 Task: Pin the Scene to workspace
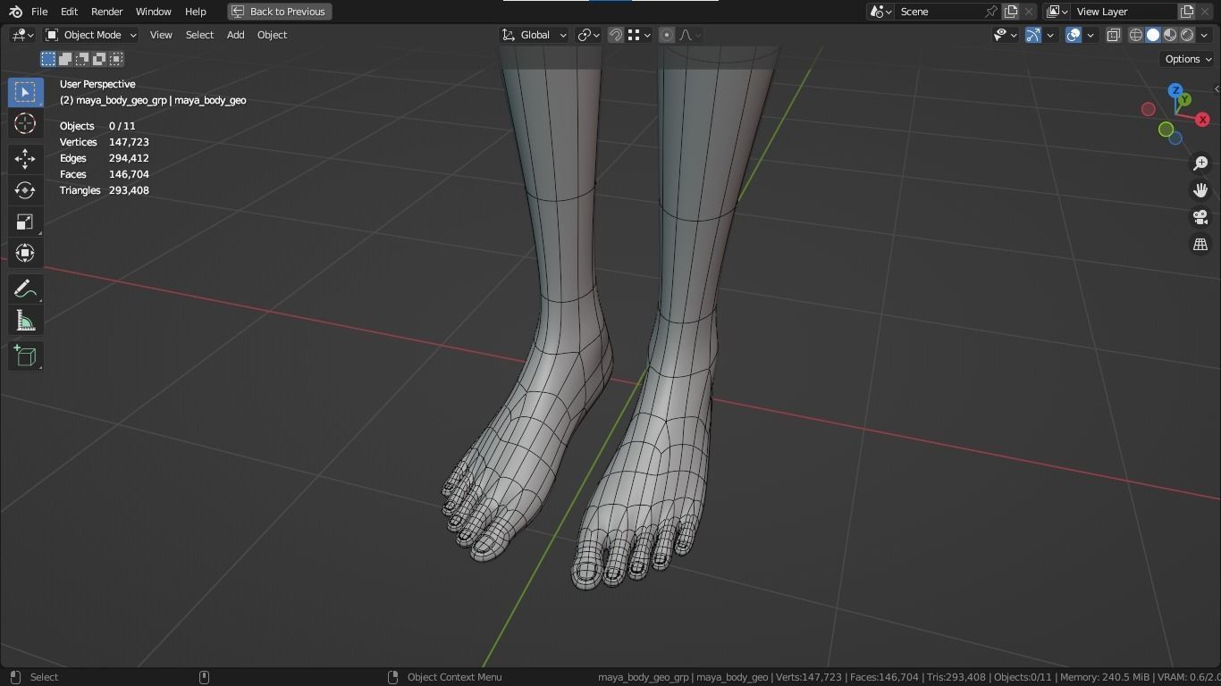pyautogui.click(x=990, y=12)
